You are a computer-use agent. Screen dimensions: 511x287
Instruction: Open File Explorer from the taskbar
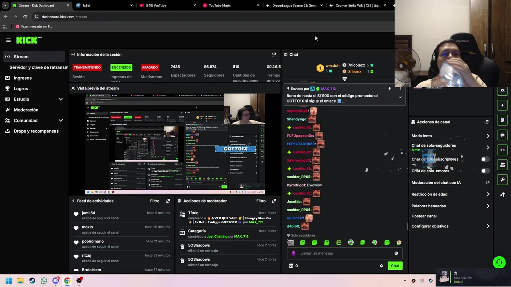pyautogui.click(x=20, y=281)
